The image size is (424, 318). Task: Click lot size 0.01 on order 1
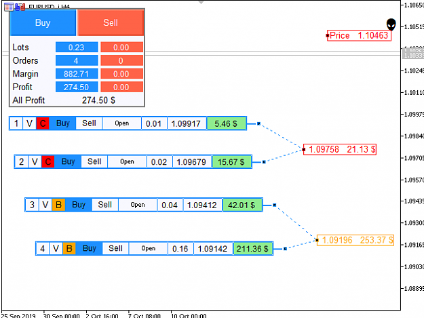pyautogui.click(x=153, y=123)
